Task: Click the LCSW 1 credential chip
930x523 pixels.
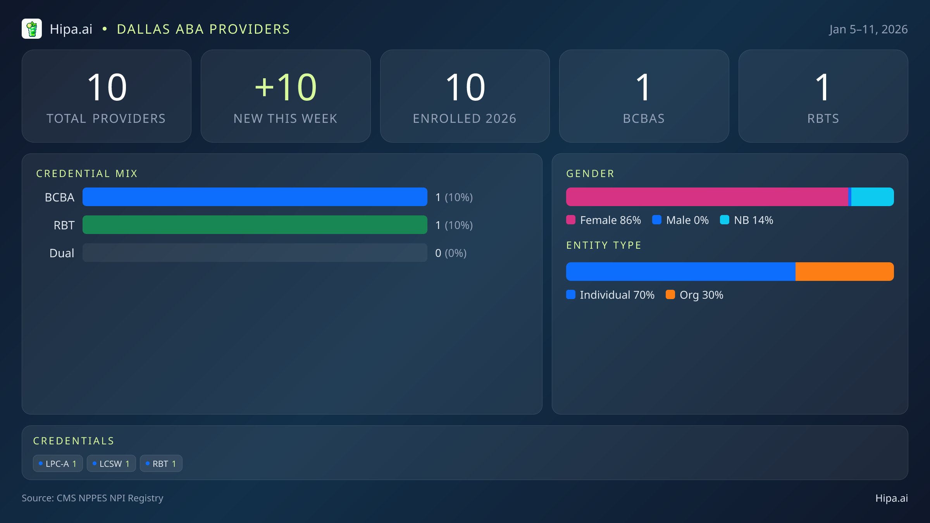Action: point(111,463)
